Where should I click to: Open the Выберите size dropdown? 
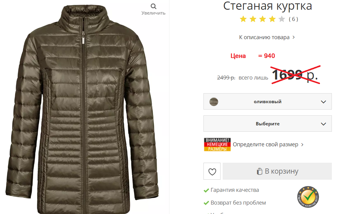(x=268, y=124)
